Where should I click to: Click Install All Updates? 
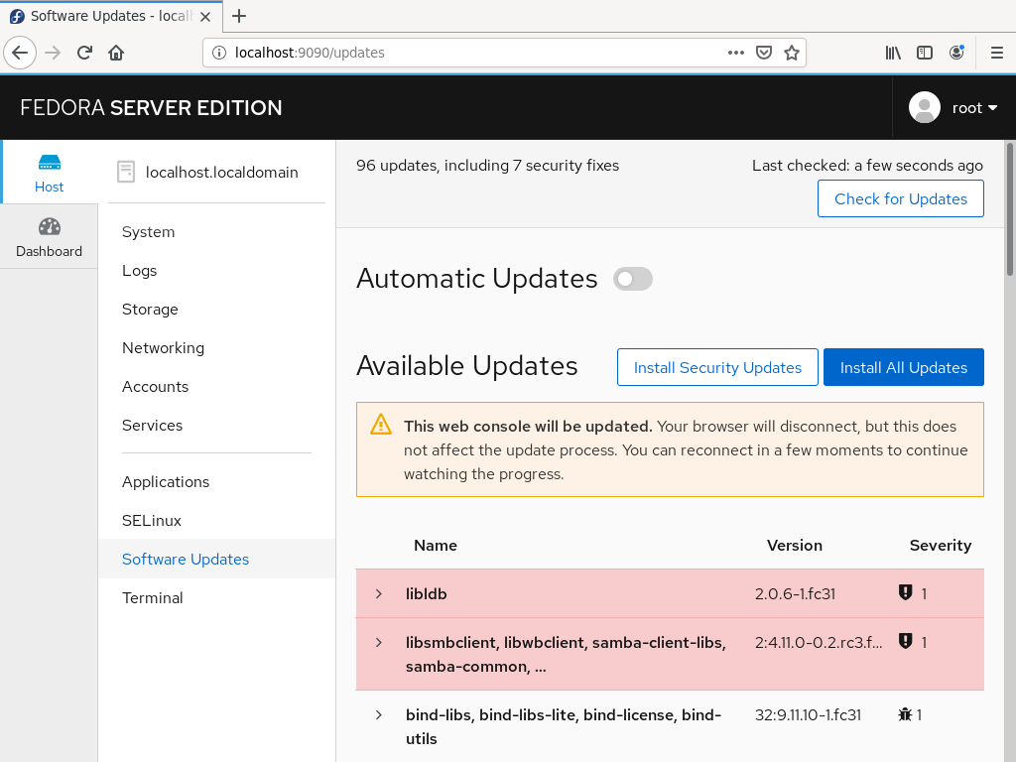[903, 367]
